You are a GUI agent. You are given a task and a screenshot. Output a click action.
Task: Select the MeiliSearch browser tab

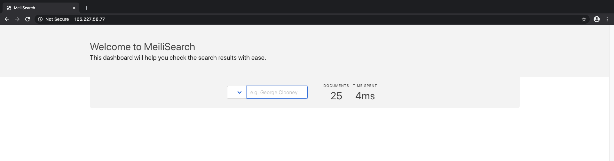pyautogui.click(x=35, y=8)
